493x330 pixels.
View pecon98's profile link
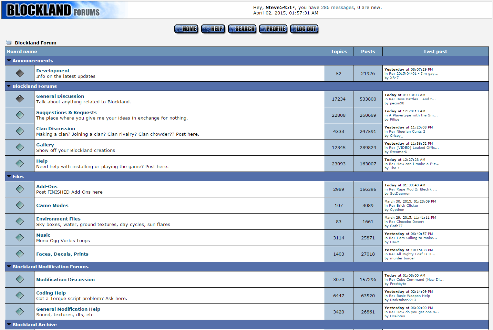click(x=396, y=103)
